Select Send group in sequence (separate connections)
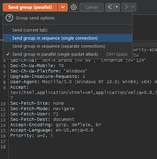157x159 pixels. pyautogui.click(x=67, y=46)
